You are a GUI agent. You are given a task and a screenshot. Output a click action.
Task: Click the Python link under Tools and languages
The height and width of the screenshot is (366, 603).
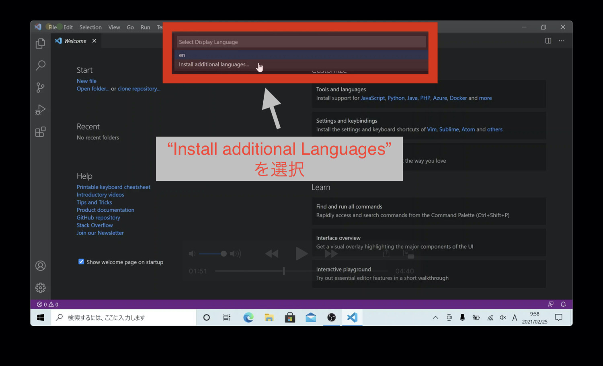point(396,98)
